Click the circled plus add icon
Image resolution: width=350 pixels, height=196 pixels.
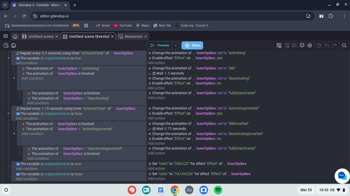pos(310,45)
